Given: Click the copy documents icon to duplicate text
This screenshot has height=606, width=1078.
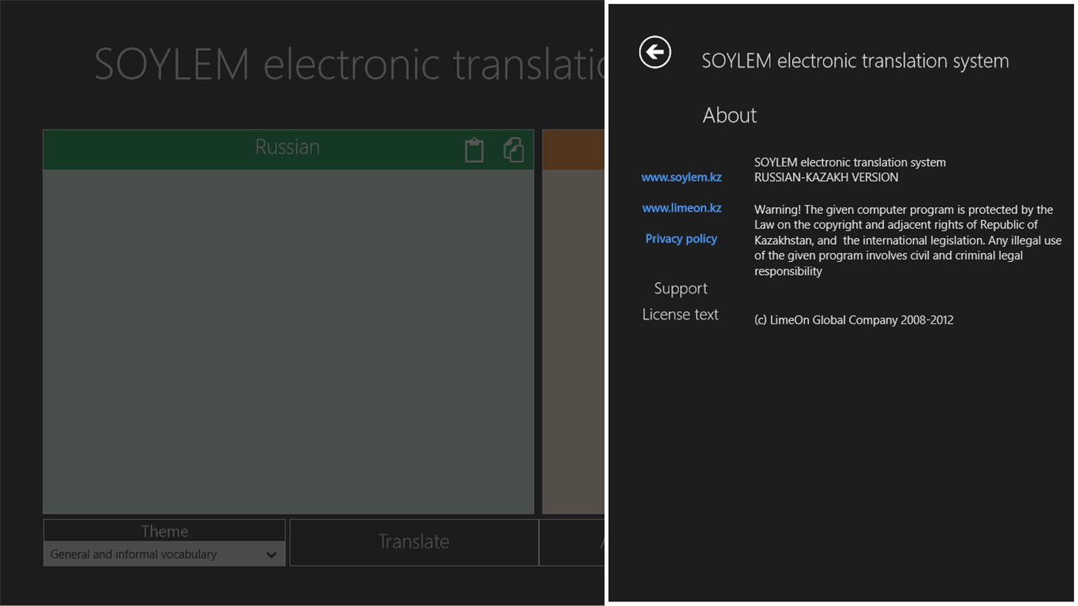Looking at the screenshot, I should [x=513, y=149].
